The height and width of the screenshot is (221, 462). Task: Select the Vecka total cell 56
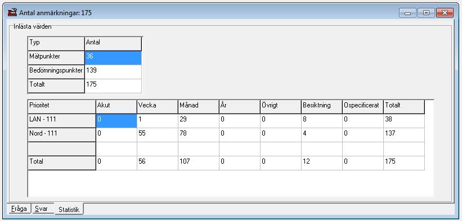[158, 163]
